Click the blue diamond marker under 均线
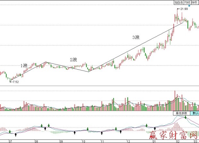This screenshot has width=199, height=143. coord(189,6)
